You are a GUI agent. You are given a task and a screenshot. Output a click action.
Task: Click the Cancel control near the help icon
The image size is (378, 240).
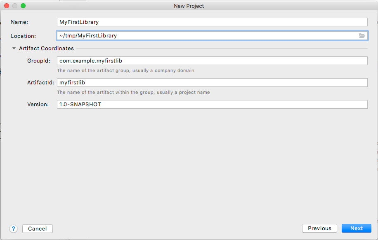(x=37, y=228)
